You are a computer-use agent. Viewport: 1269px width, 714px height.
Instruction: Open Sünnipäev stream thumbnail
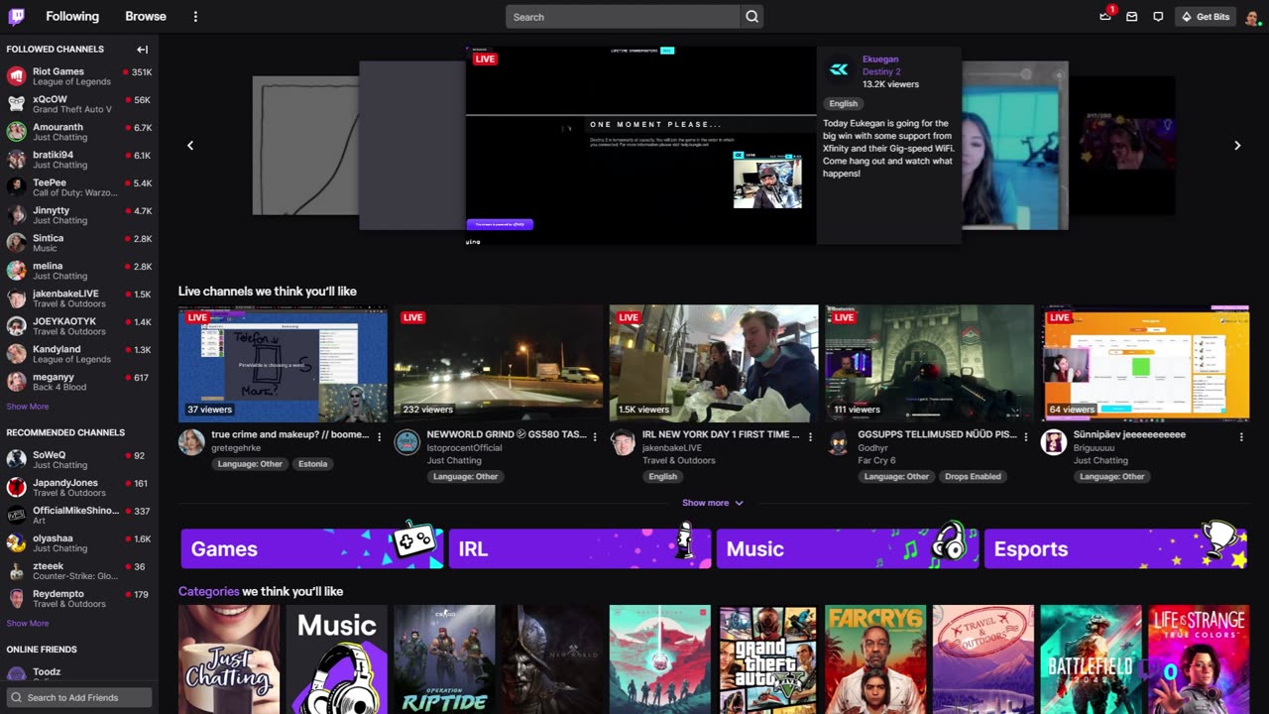pyautogui.click(x=1145, y=363)
